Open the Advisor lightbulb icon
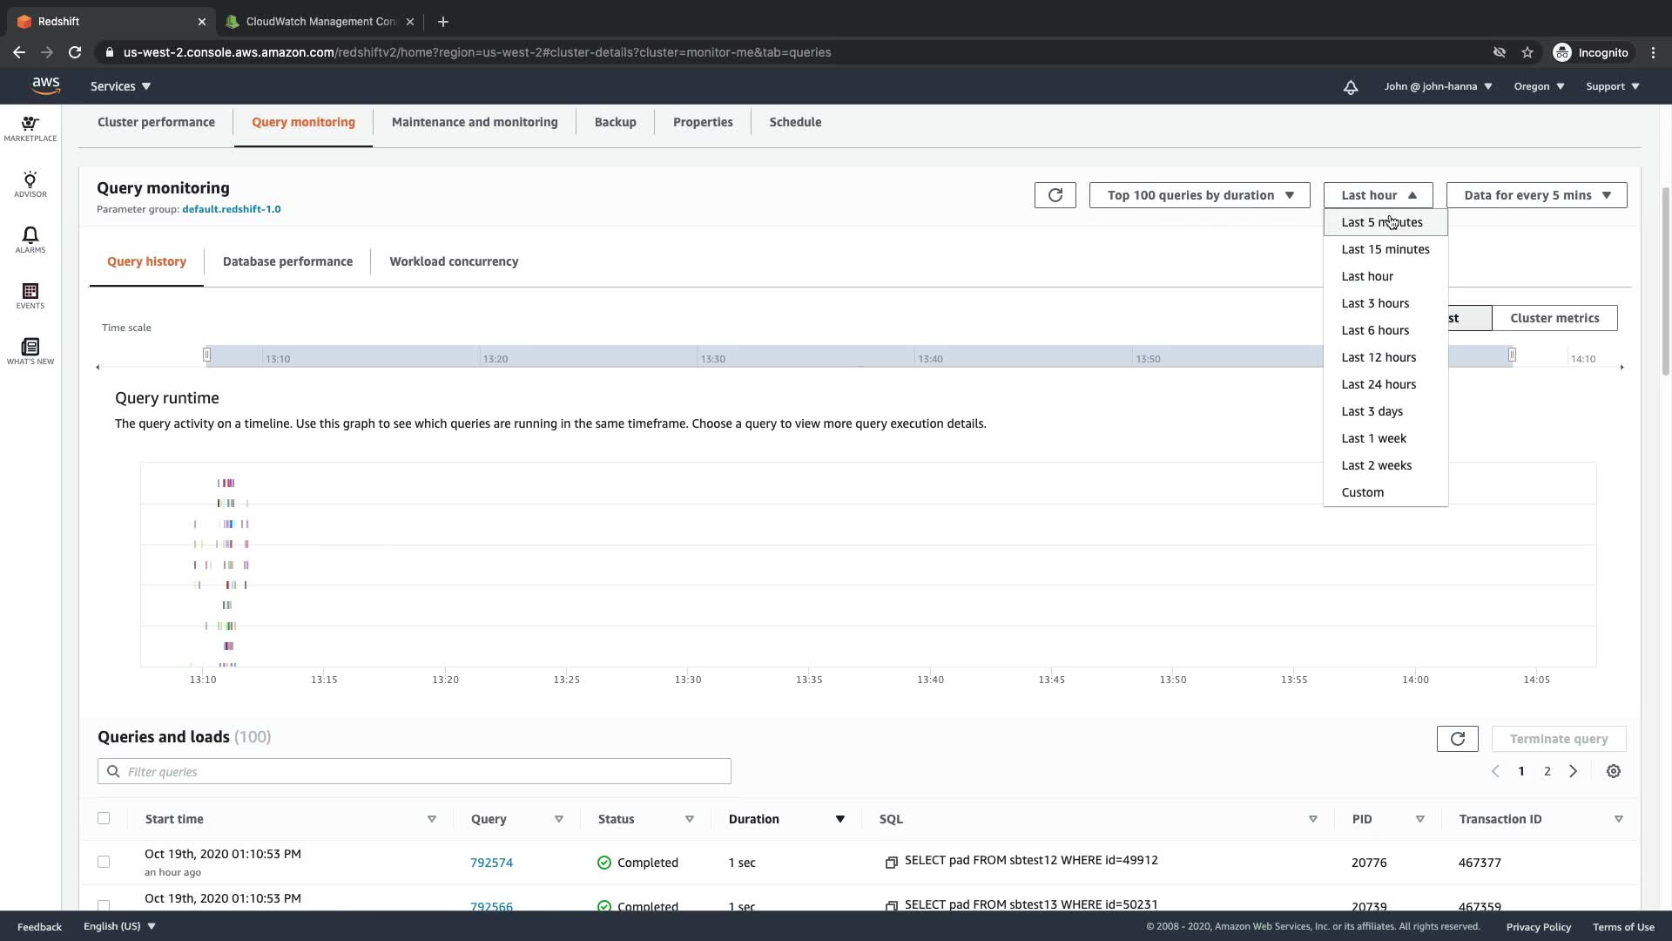The width and height of the screenshot is (1672, 941). point(30,184)
